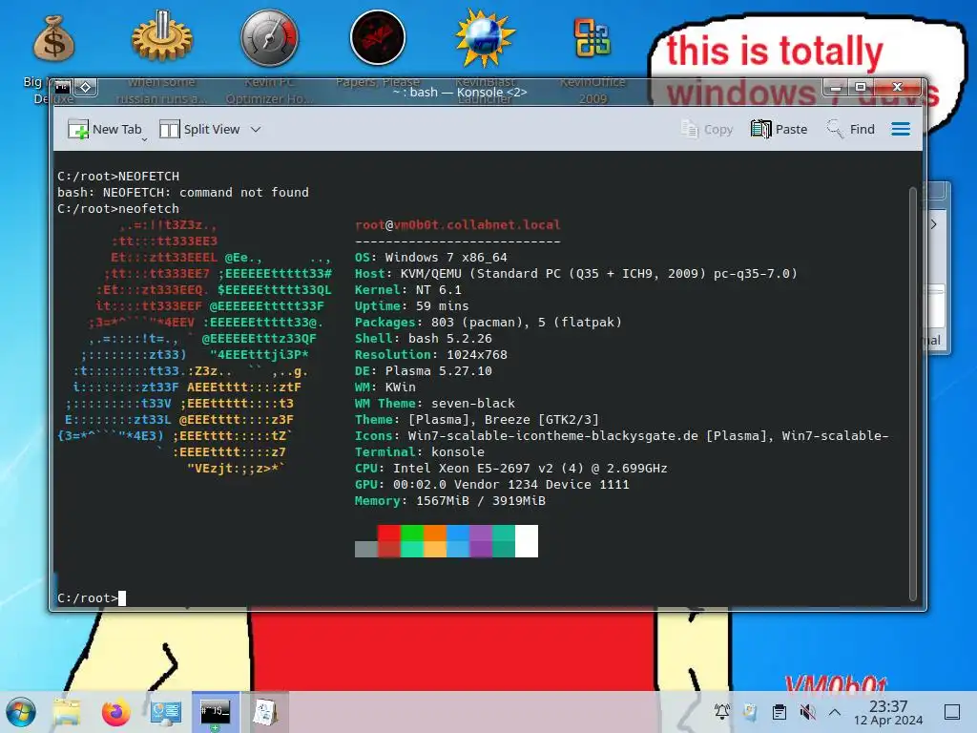This screenshot has height=733, width=977.
Task: Click the 'GPU: 00:02.0 Vendor 1234' line
Action: tap(491, 484)
